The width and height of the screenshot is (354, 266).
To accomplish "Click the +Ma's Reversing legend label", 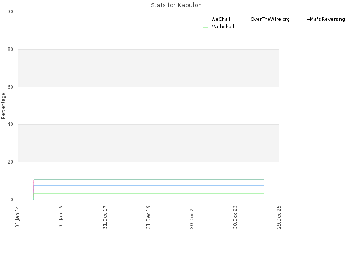I will point(326,19).
